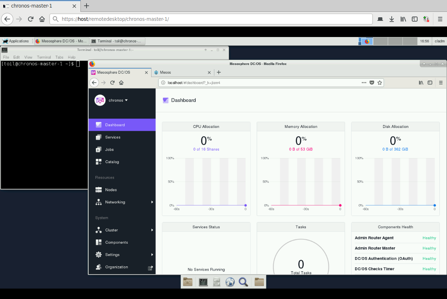Open the Applications menu in the panel
This screenshot has width=447, height=299.
[x=16, y=41]
